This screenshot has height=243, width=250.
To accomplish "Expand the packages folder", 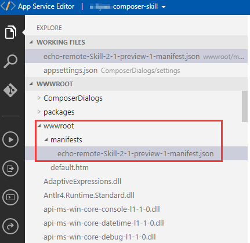I will coord(39,112).
